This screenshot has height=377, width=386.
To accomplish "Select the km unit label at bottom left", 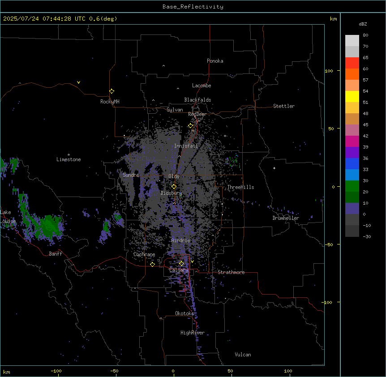I will point(7,372).
